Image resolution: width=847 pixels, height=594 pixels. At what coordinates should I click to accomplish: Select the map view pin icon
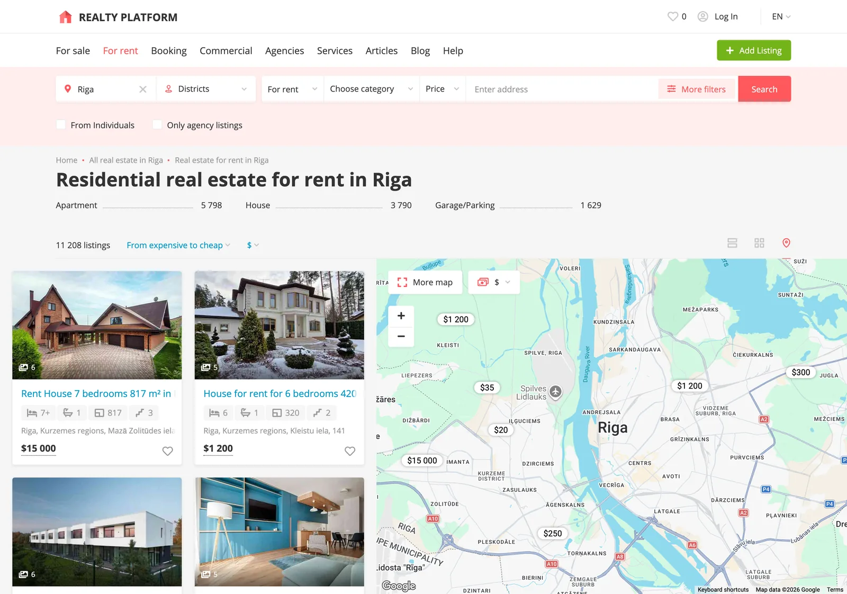(786, 243)
